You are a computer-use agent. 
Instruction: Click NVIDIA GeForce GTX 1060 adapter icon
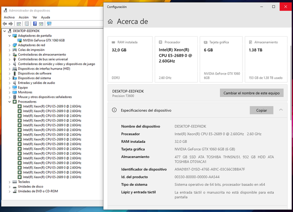(19, 40)
